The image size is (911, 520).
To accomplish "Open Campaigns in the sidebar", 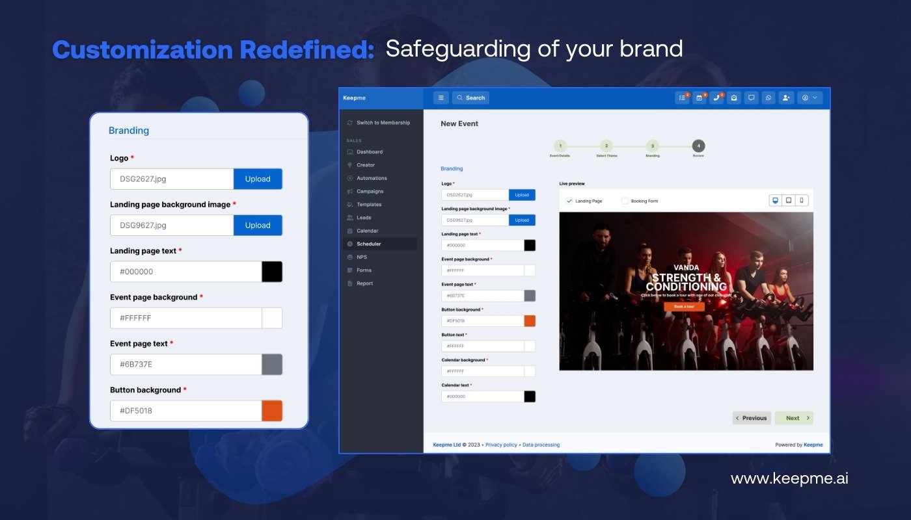I will point(370,191).
